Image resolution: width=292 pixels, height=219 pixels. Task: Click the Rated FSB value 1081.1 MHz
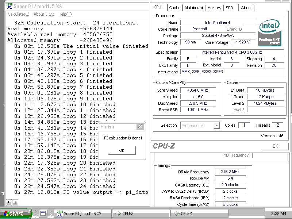coord(198,110)
